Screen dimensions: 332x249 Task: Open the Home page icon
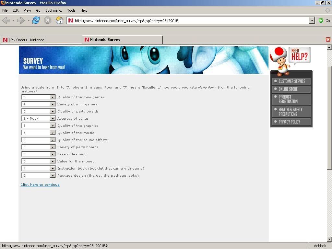click(x=60, y=20)
